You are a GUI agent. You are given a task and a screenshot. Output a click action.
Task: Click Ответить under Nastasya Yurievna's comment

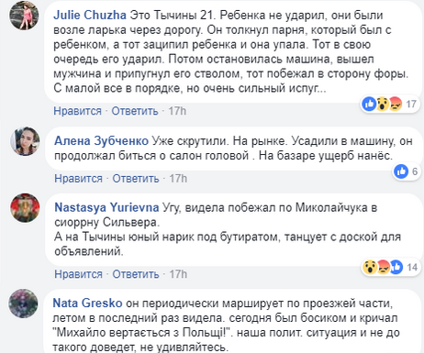coord(136,274)
